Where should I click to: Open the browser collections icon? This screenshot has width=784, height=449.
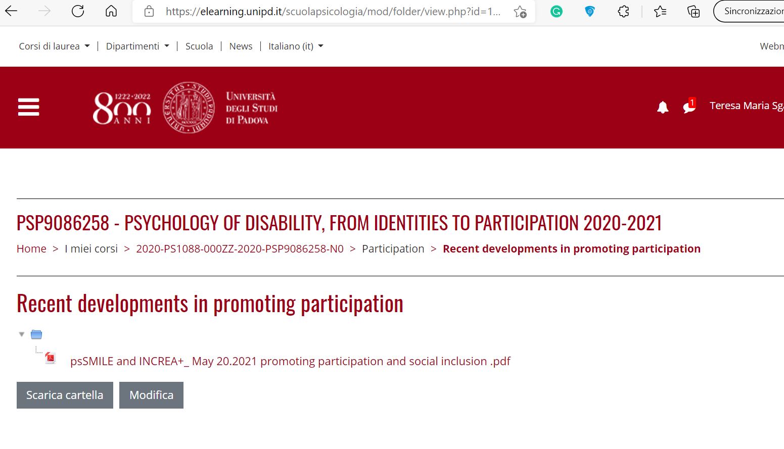(x=694, y=12)
